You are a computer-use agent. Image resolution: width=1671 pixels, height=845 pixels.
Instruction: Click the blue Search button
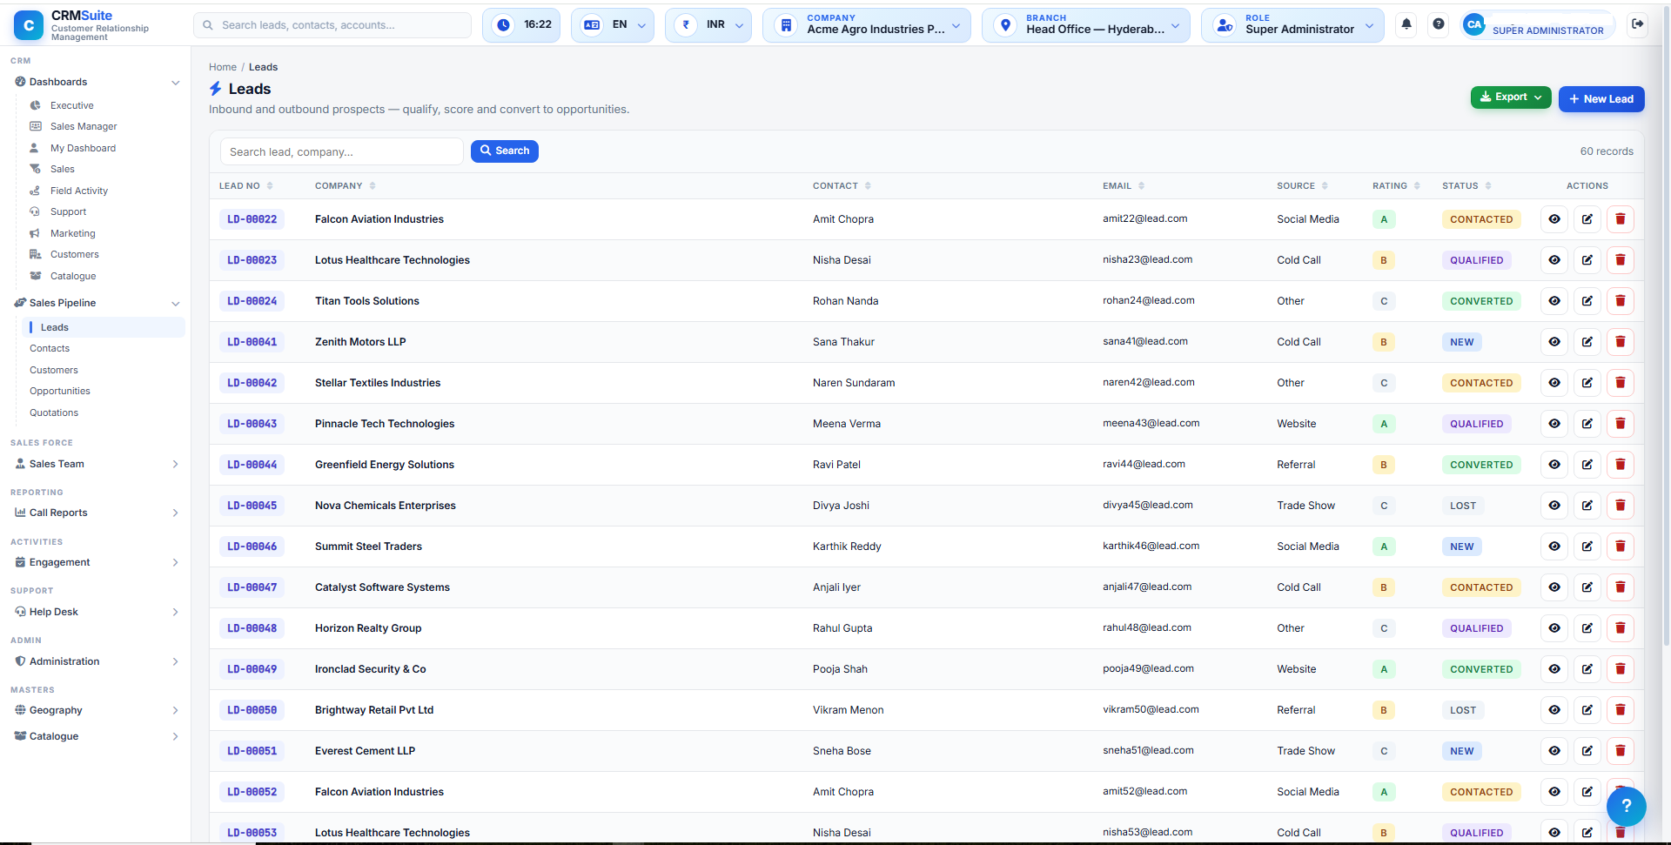coord(505,151)
